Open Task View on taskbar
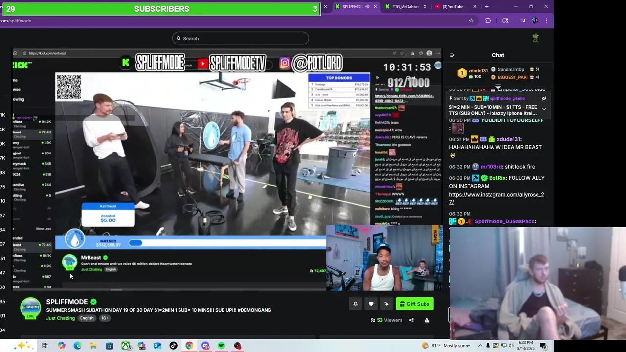626x352 pixels. pyautogui.click(x=45, y=346)
